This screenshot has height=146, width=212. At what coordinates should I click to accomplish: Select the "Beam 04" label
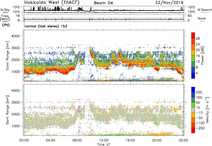103,3
